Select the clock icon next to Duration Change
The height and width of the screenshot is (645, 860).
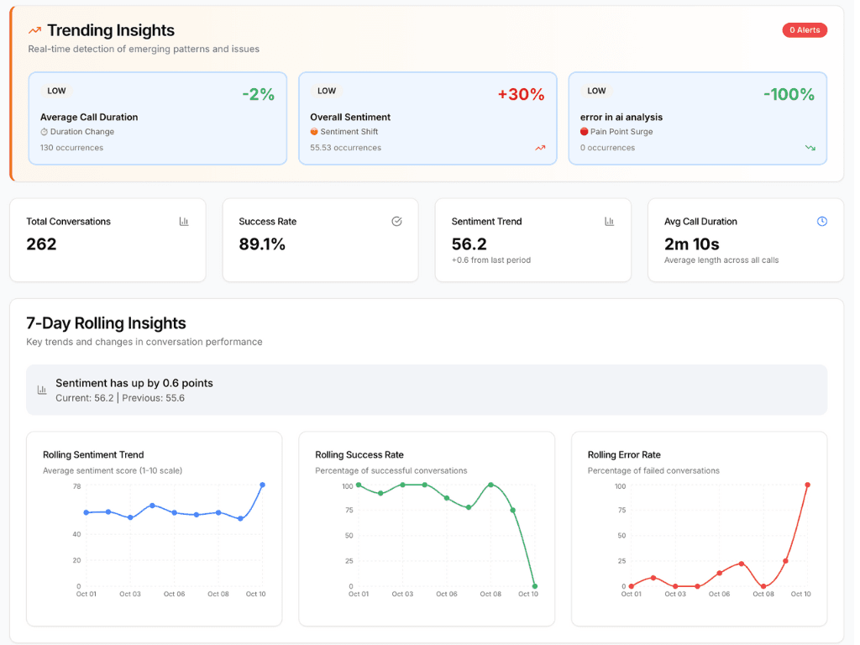[x=44, y=131]
